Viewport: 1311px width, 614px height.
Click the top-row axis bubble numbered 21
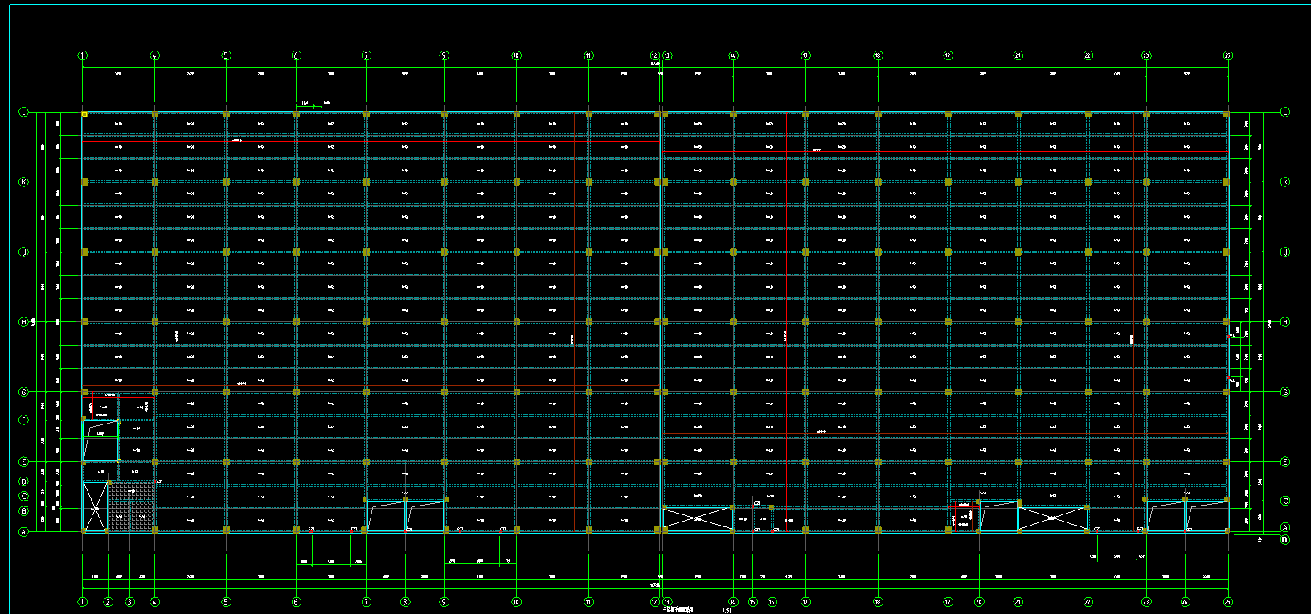point(1018,55)
